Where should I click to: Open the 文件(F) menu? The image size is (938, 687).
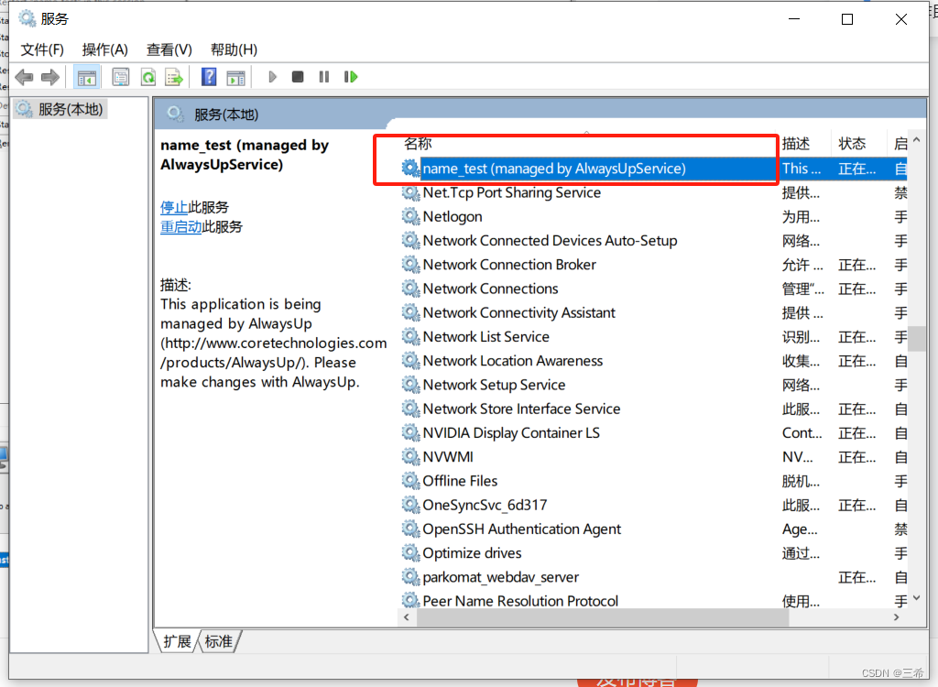[42, 49]
